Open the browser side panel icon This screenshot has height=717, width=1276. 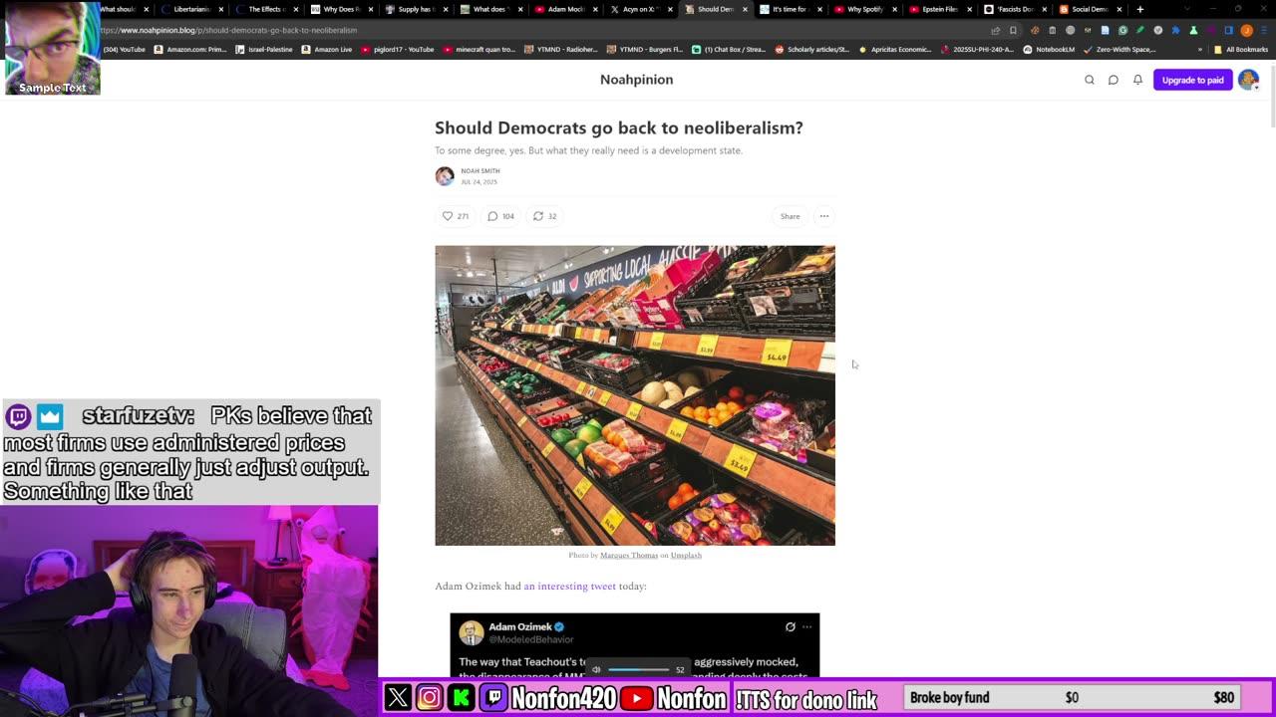tap(1229, 30)
